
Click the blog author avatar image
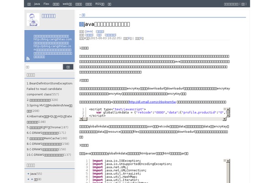[33, 20]
